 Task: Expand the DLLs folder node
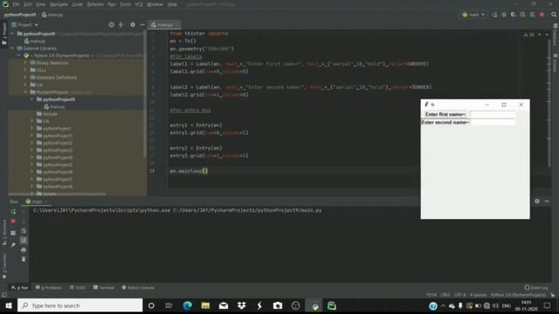(x=25, y=70)
